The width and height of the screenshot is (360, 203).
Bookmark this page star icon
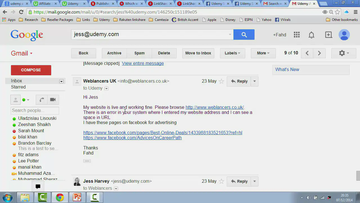pyautogui.click(x=337, y=12)
